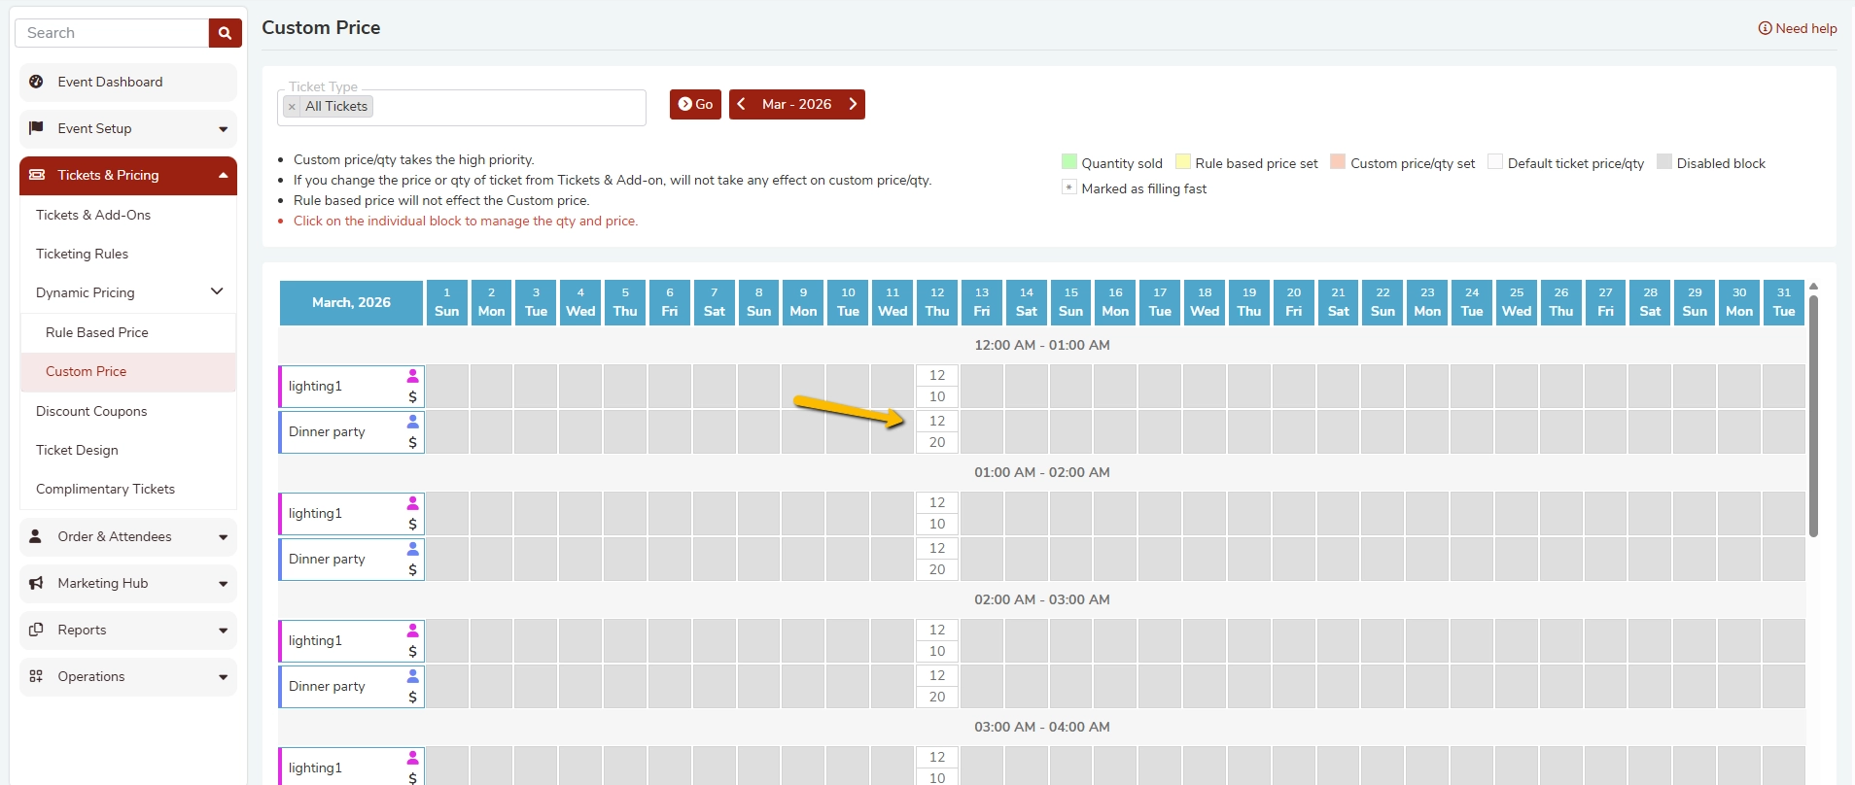1855x785 pixels.
Task: Click the 1 Sun date header
Action: [447, 302]
